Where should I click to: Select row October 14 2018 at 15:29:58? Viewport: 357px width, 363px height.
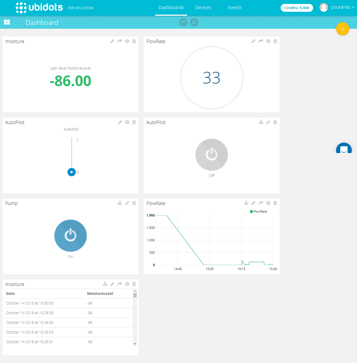[x=68, y=313]
